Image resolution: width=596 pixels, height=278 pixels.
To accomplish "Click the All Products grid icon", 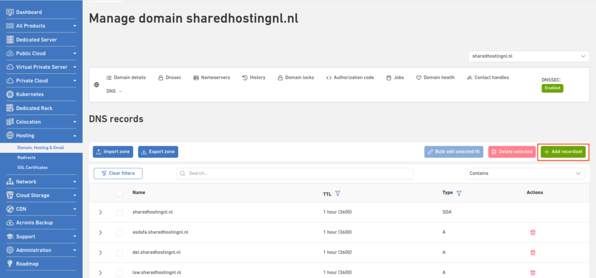I will (x=10, y=26).
